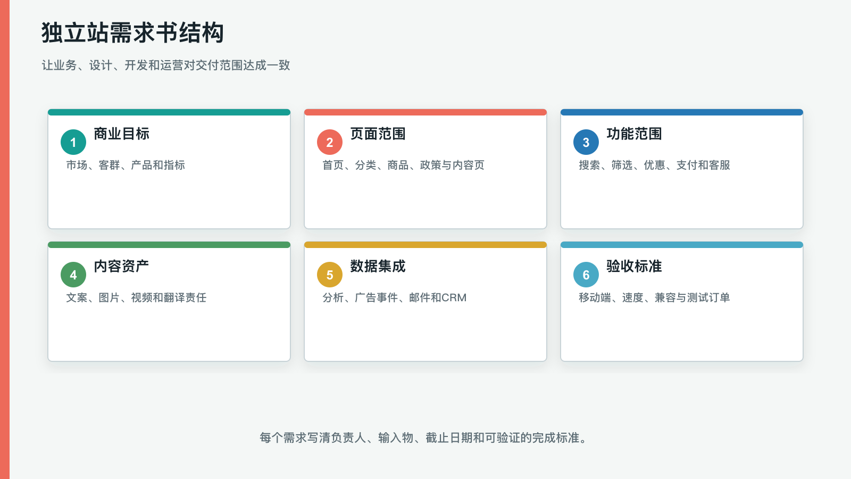
Task: Click the number 5 circle badge
Action: pos(330,275)
